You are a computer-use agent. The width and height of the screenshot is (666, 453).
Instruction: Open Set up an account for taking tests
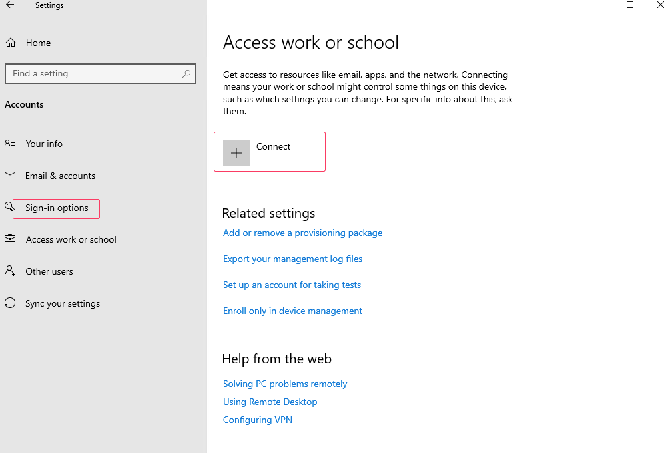(292, 285)
